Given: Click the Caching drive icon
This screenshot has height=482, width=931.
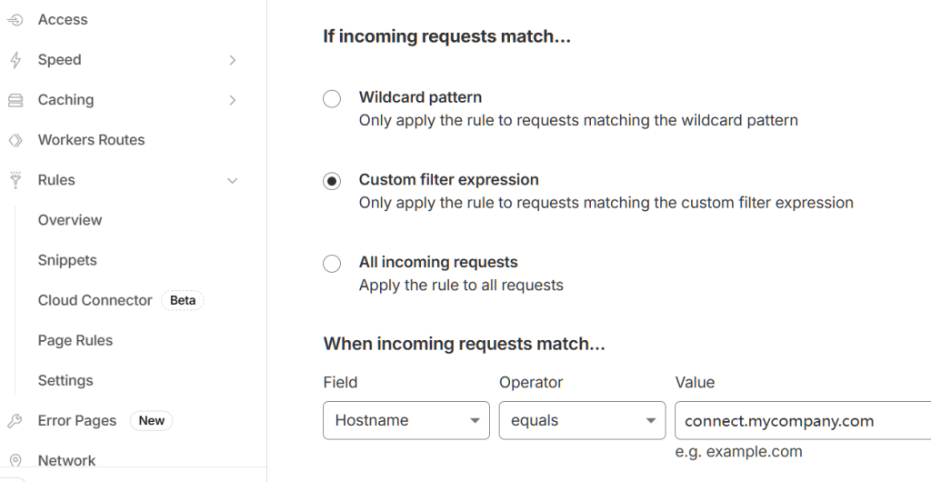Looking at the screenshot, I should [15, 100].
